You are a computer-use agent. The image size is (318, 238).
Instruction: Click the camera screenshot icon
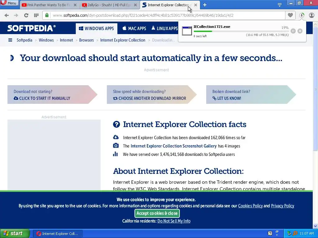tap(116, 146)
